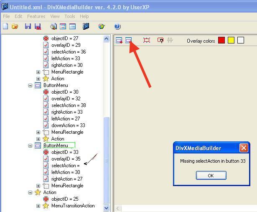Open the File menu
Image resolution: width=257 pixels, height=212 pixels.
[x=6, y=16]
